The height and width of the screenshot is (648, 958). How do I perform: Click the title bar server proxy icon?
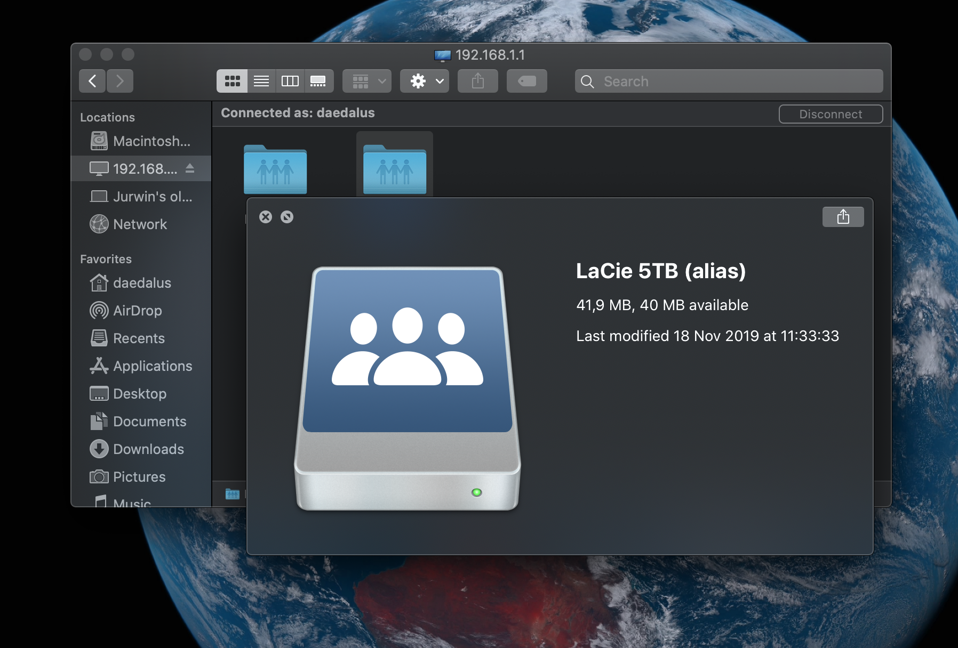pyautogui.click(x=443, y=55)
